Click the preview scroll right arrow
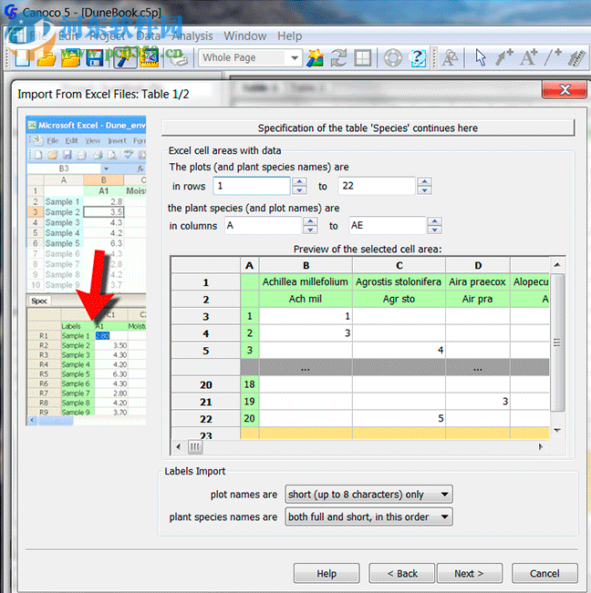Screen dimensions: 591x593 540,446
